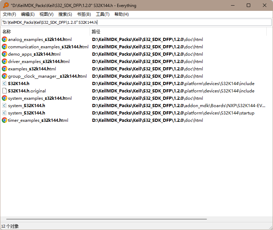273x230 pixels.
Task: Click Chrome icon beside driver_examples_s32k144.html
Action: [x=5, y=61]
